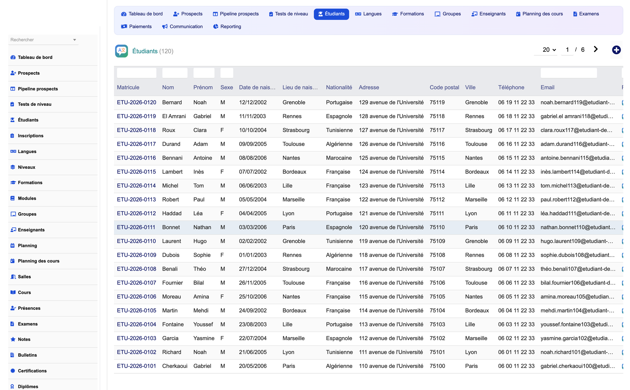The width and height of the screenshot is (630, 390).
Task: Click the page number field showing 1
Action: [567, 50]
